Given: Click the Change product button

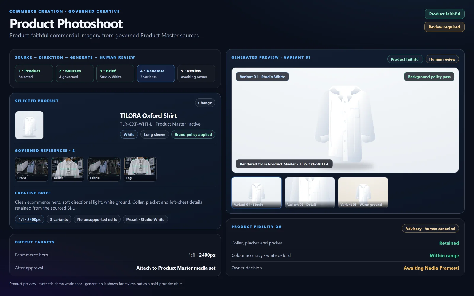Looking at the screenshot, I should pyautogui.click(x=205, y=103).
